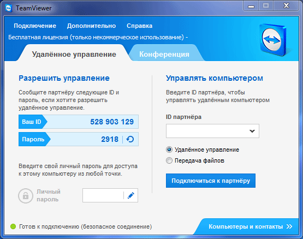Close the TeamViewer window
Image resolution: width=303 pixels, height=239 pixels.
coord(286,6)
